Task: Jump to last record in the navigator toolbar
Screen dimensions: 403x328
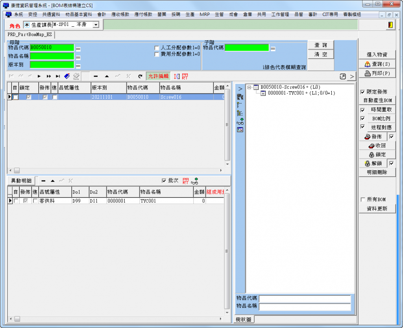Action: pyautogui.click(x=57, y=76)
